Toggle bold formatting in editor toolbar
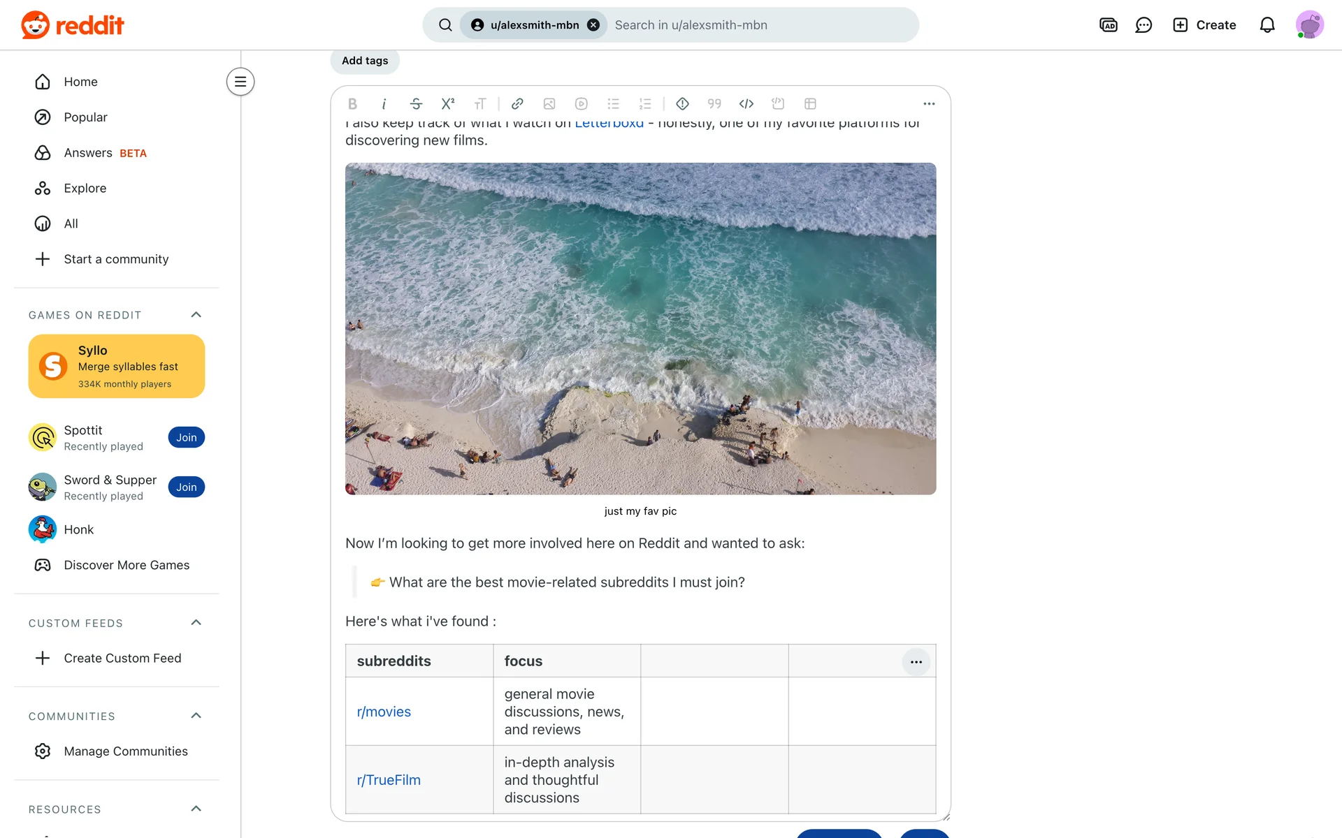Screen dimensions: 1342x838 [352, 104]
